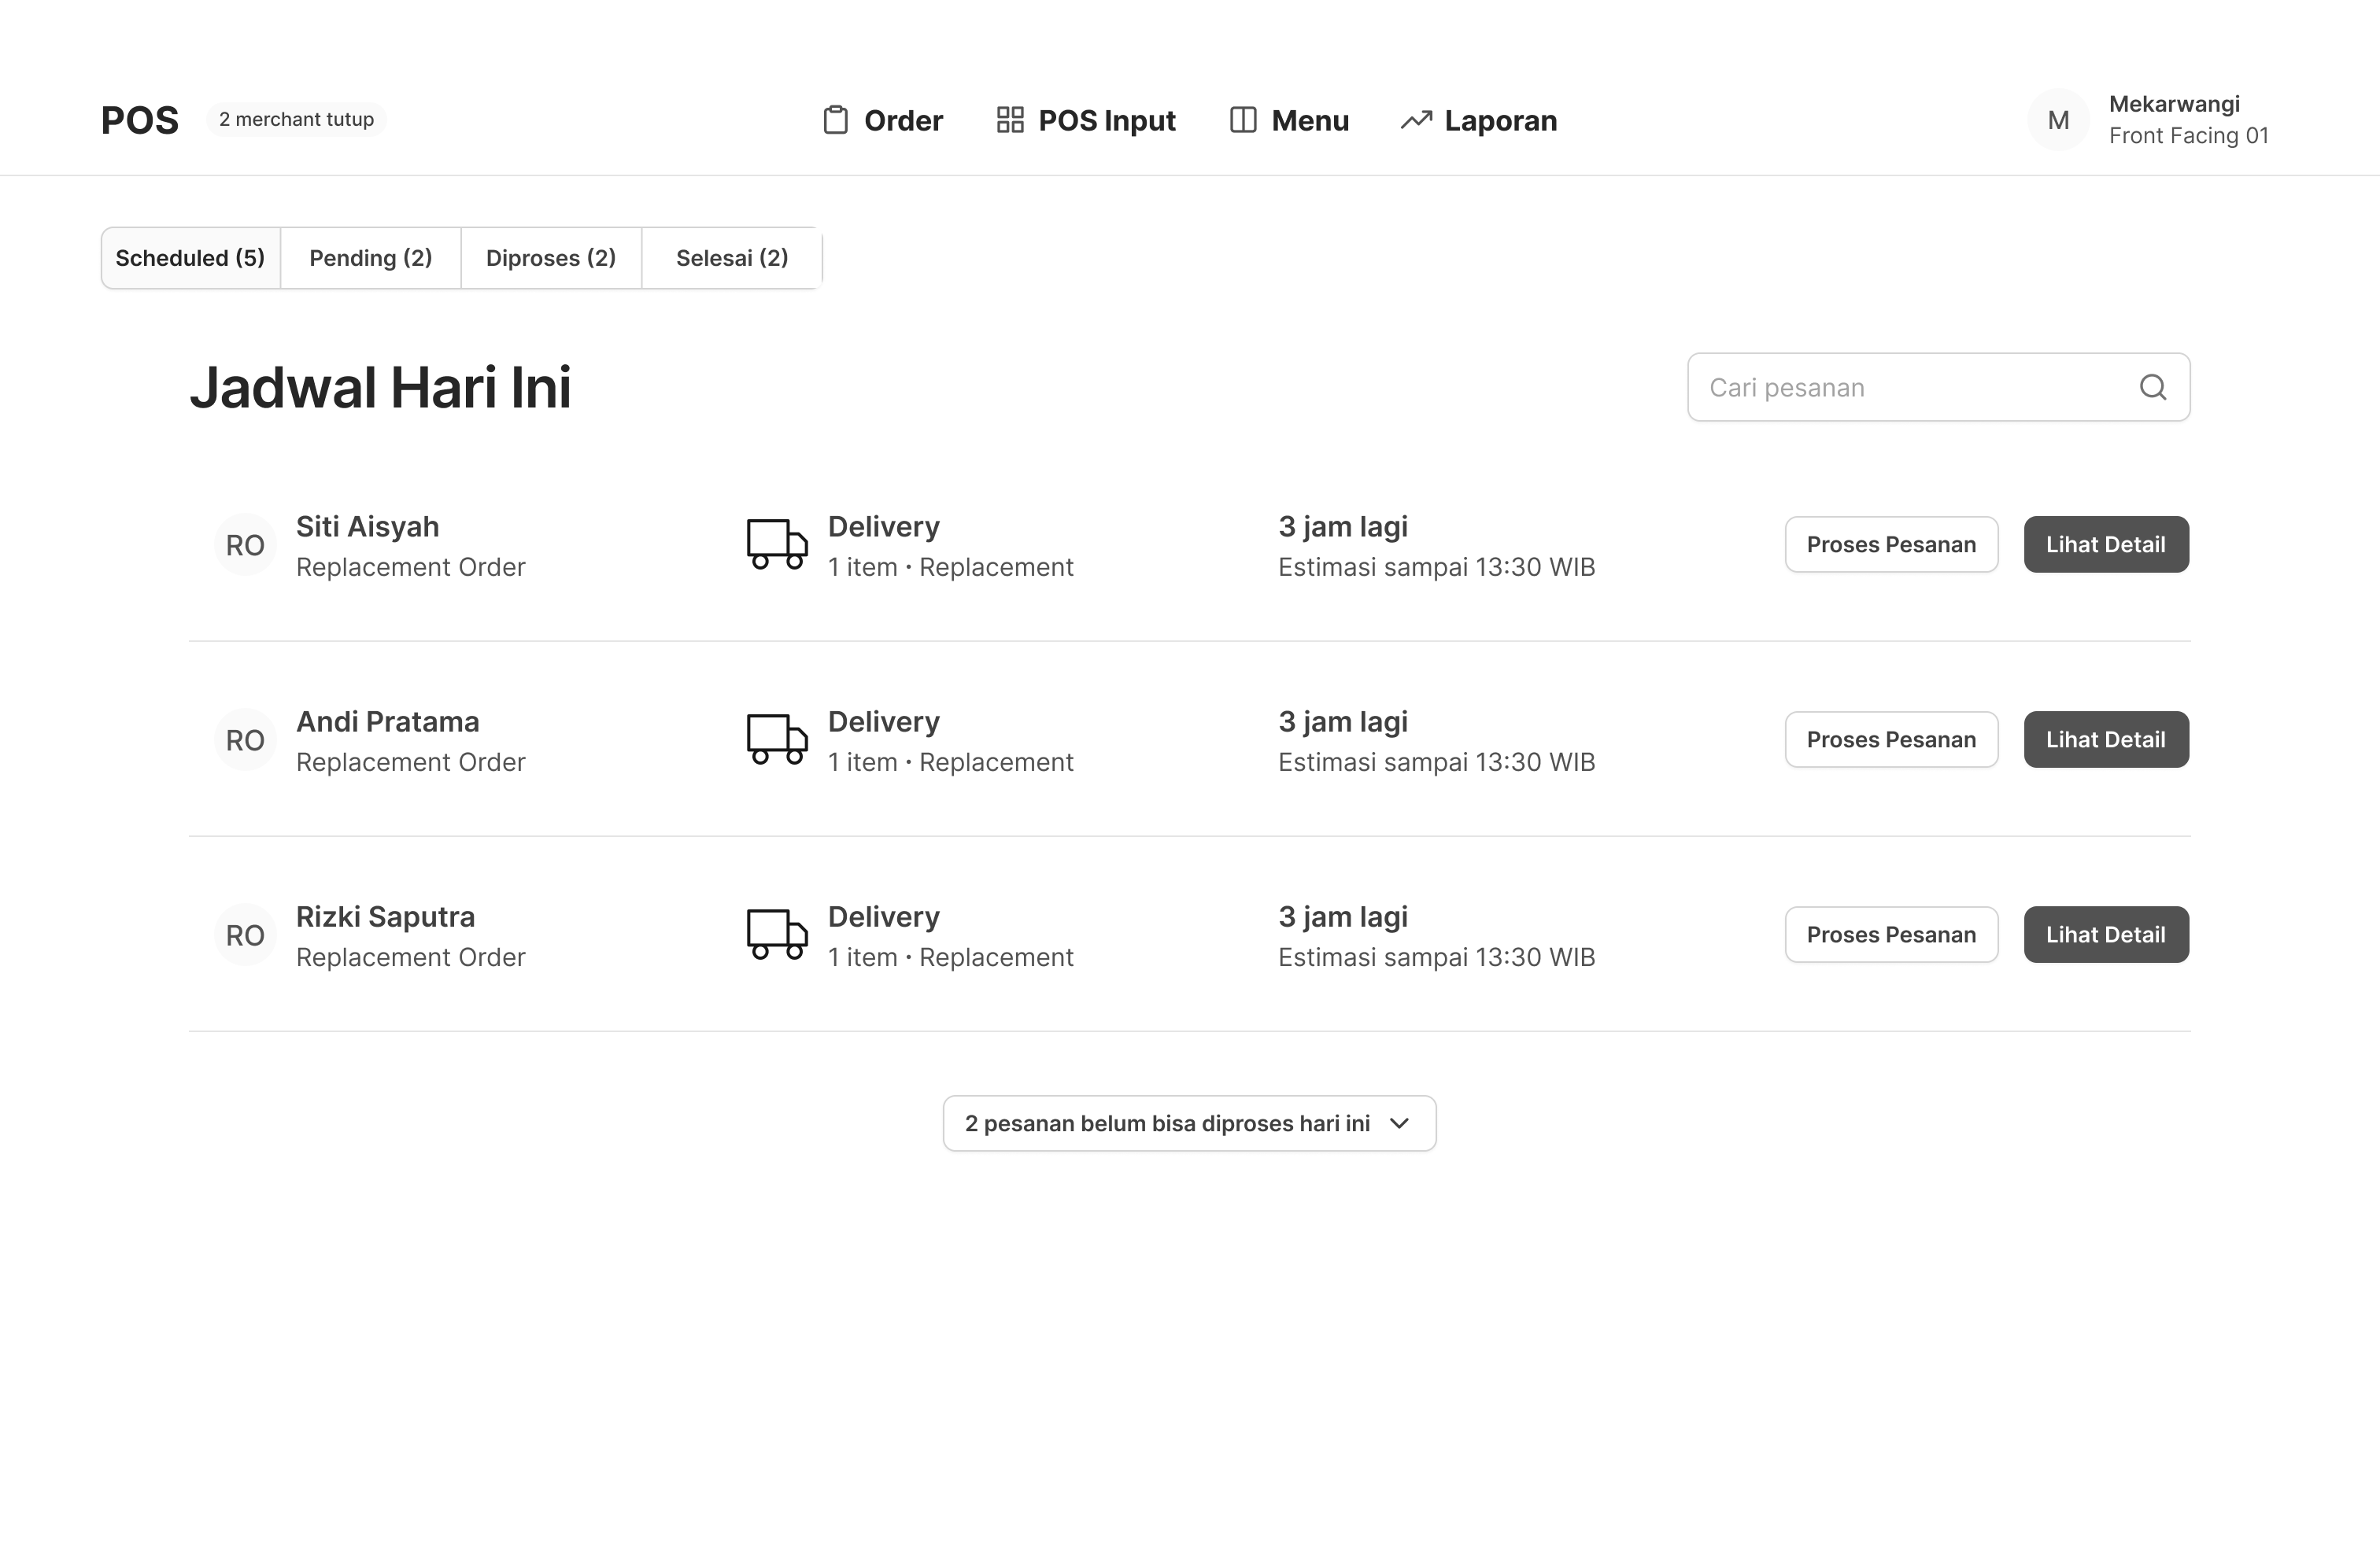Screen dimensions: 2380x1545
Task: Click the Front Facing 01 label
Action: [2188, 136]
